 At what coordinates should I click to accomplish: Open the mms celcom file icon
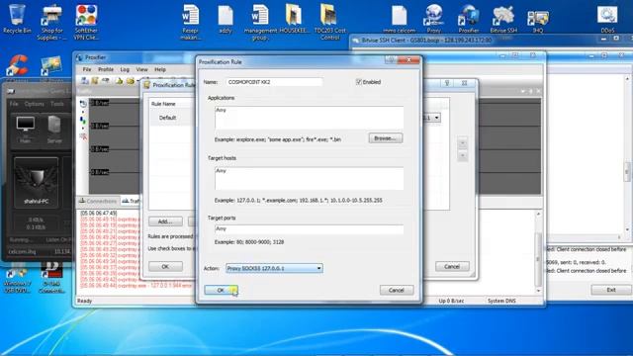point(399,19)
